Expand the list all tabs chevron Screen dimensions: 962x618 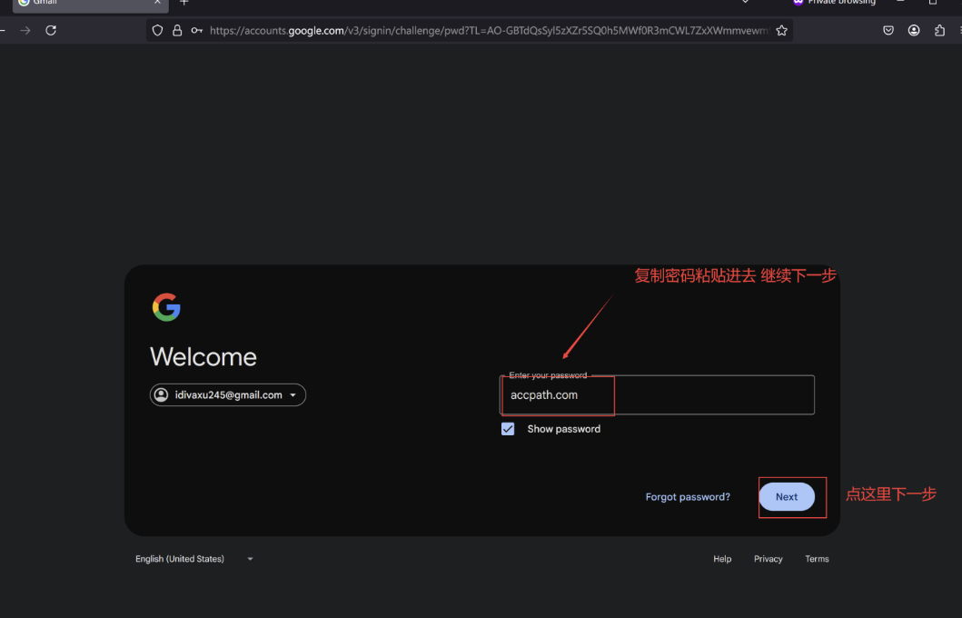746,3
